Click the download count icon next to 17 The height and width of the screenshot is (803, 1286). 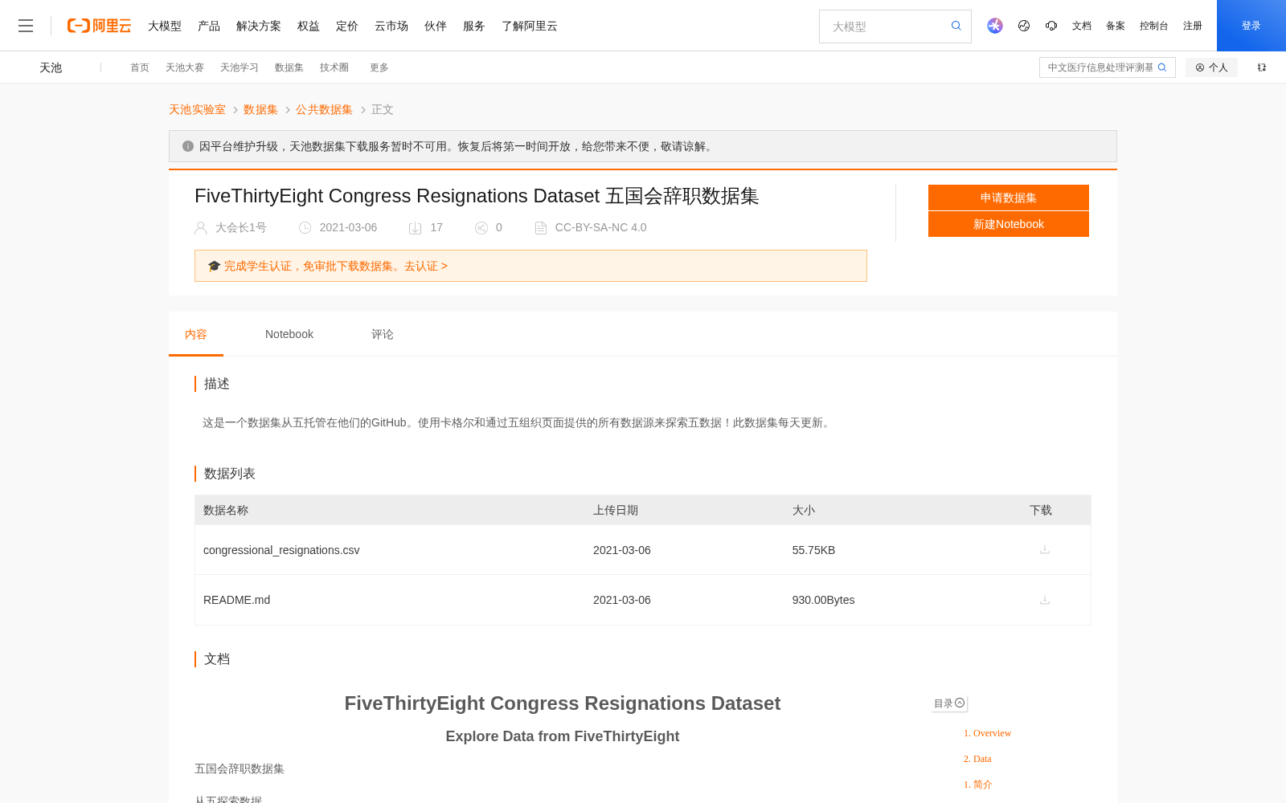pyautogui.click(x=416, y=228)
